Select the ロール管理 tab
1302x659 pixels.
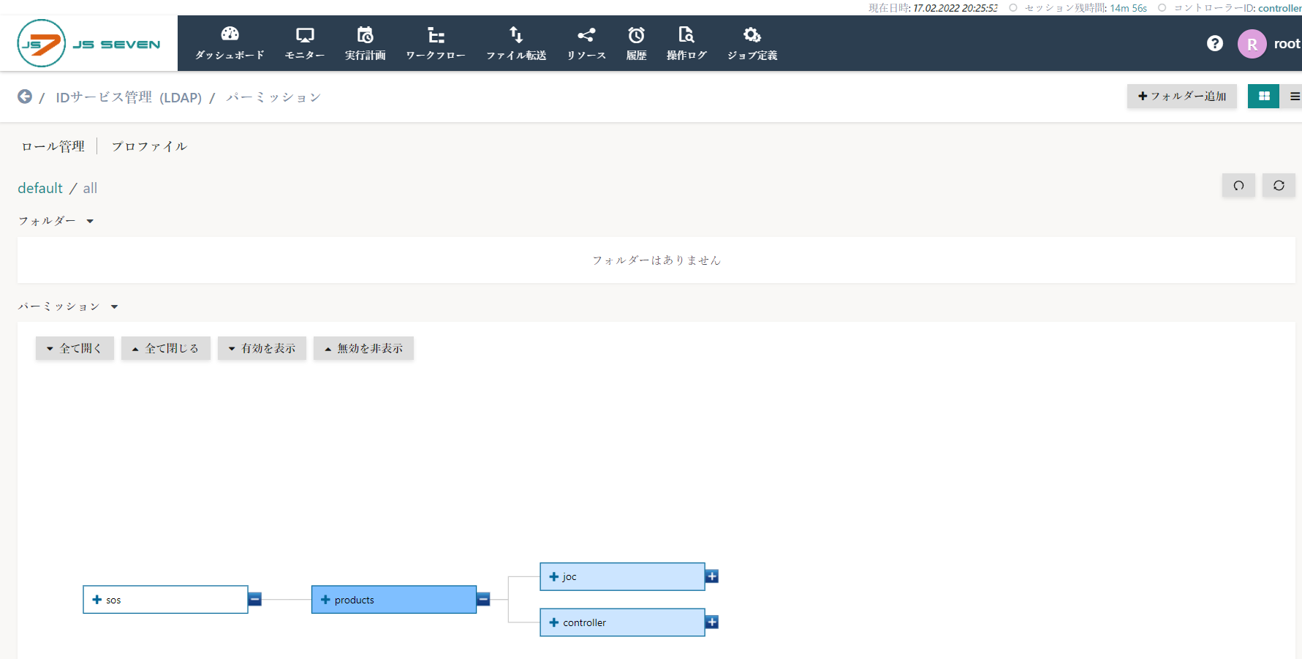[x=51, y=146]
